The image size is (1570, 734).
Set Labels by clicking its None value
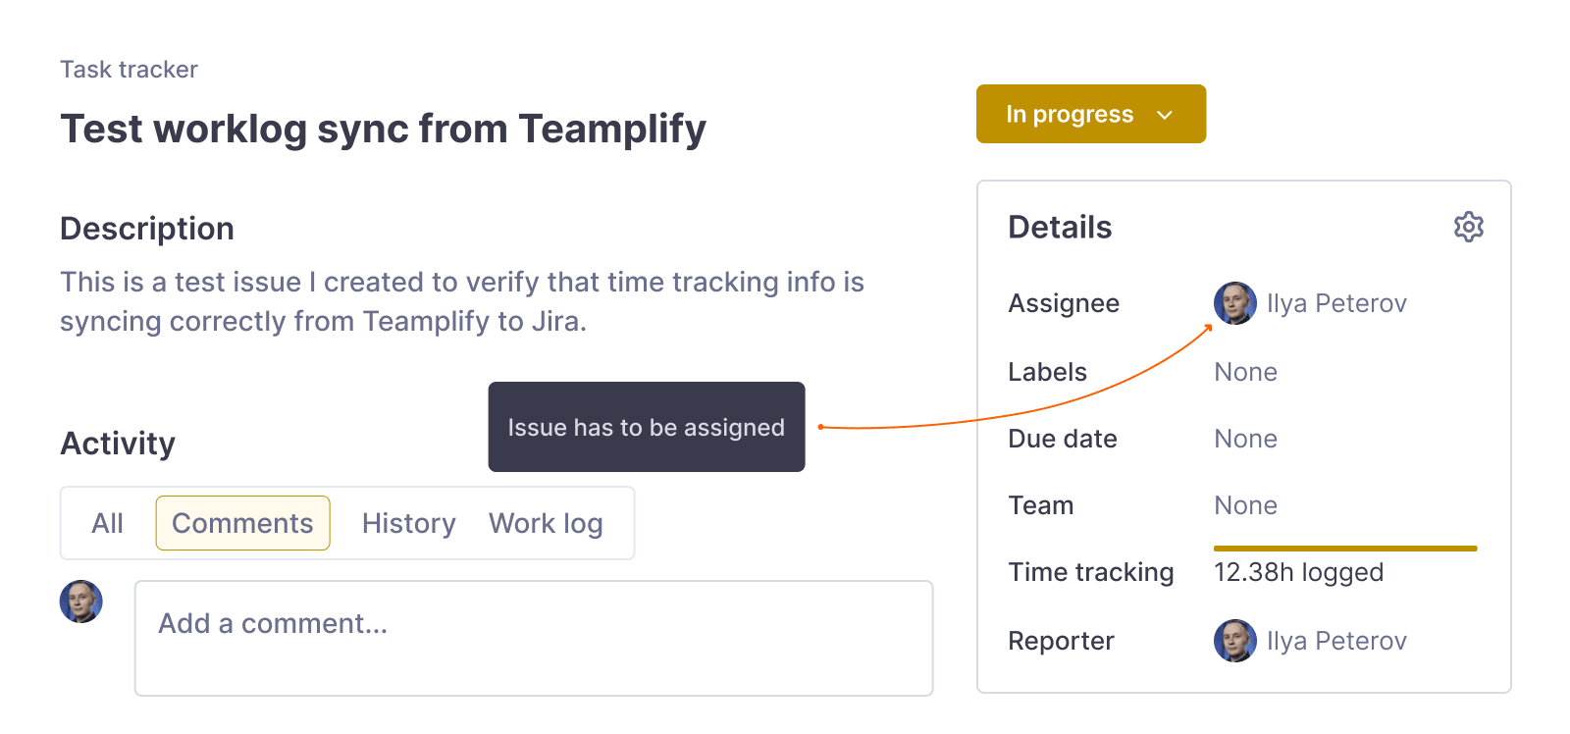(x=1245, y=372)
